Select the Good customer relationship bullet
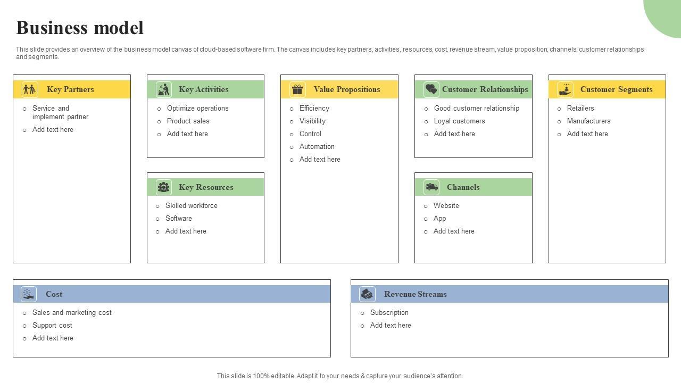681x383 pixels. (476, 109)
